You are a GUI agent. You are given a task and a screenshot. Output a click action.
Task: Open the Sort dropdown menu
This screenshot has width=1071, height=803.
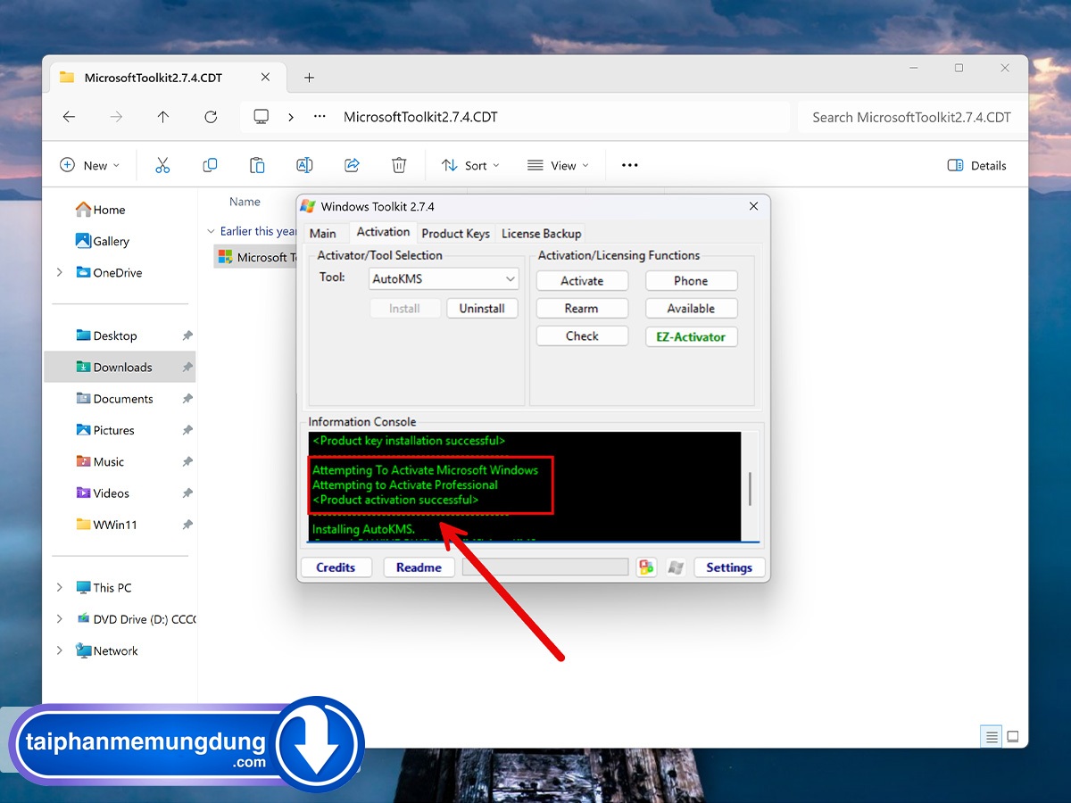click(470, 165)
